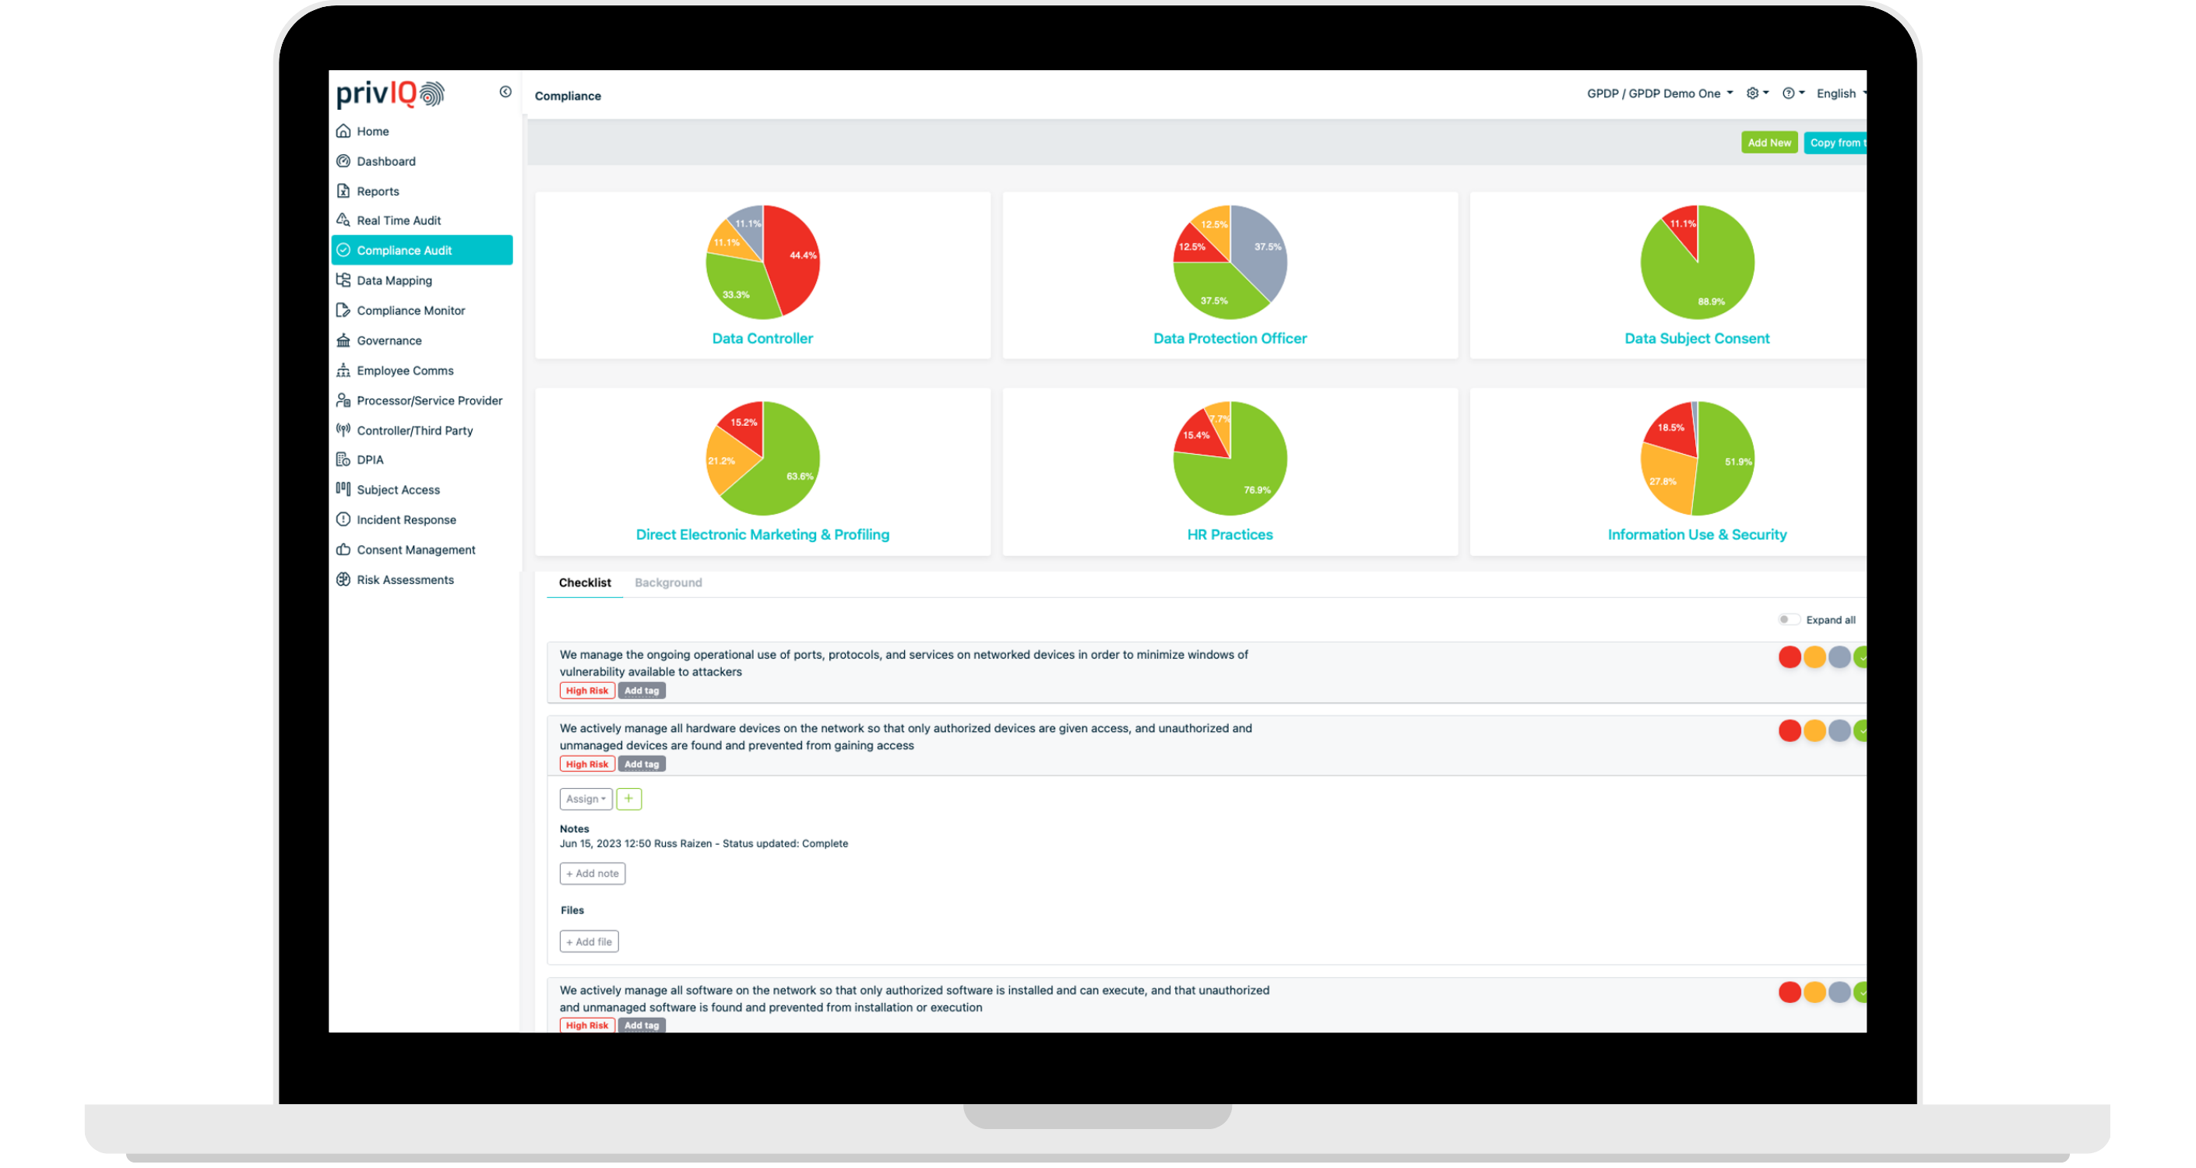Select the Compliance Audit menu item
The image size is (2196, 1168).
[x=422, y=250]
